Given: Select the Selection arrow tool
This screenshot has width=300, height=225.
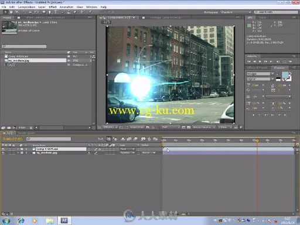Looking at the screenshot, I should point(5,12).
